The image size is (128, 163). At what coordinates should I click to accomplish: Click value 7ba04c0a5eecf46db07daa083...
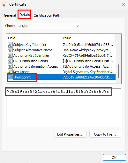click(88, 45)
